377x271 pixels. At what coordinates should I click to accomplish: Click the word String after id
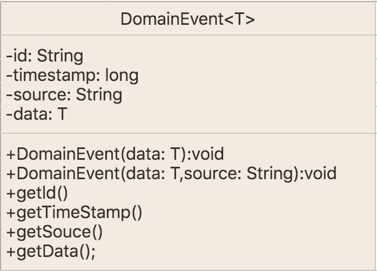pyautogui.click(x=60, y=57)
